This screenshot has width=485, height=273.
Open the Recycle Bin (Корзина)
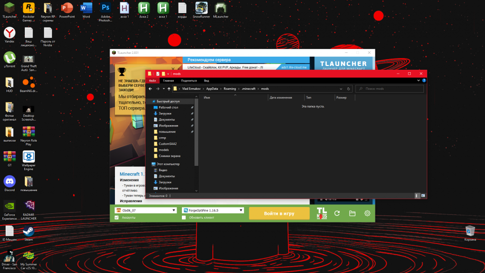(470, 233)
